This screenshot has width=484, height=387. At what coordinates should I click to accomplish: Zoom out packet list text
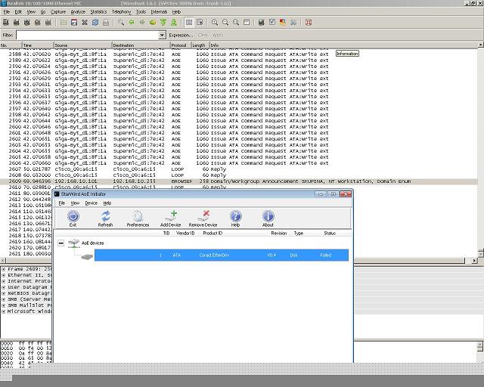(x=225, y=22)
